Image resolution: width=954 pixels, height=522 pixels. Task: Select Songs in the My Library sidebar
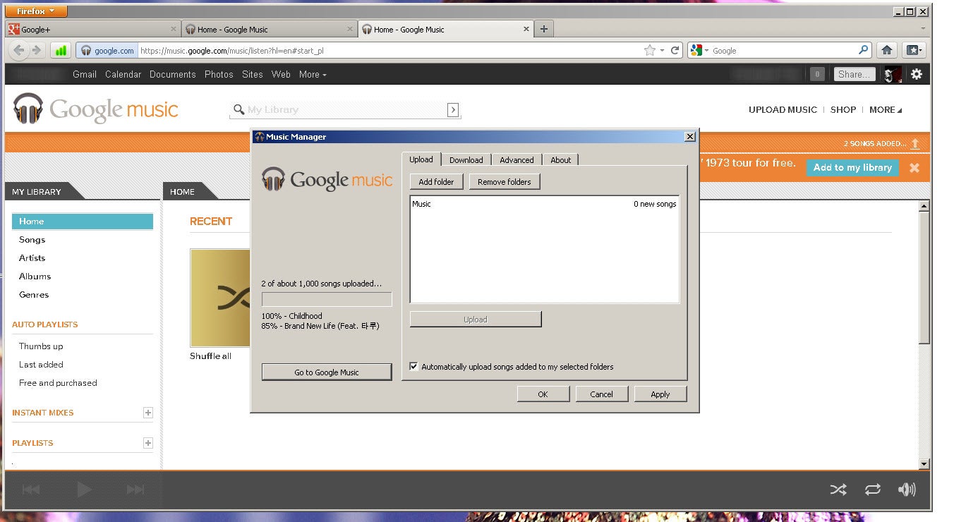32,240
